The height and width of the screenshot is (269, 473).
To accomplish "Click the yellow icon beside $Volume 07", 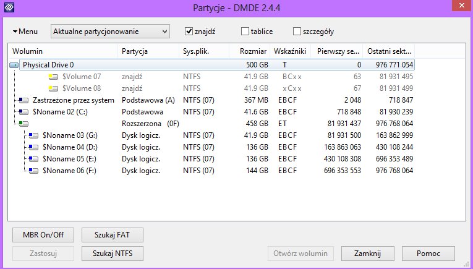I will [x=53, y=77].
